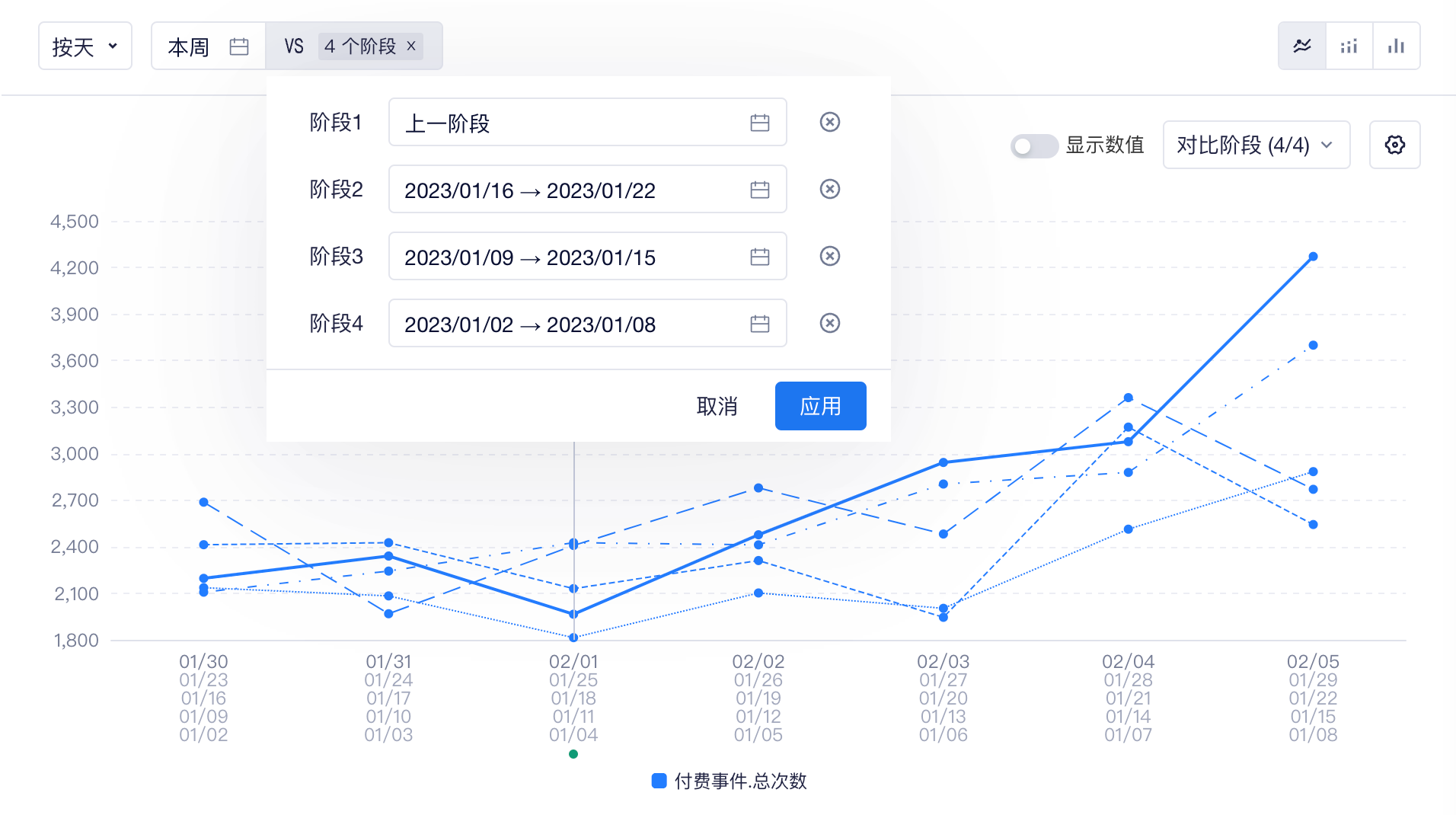Open calendar icon in 2023/01/02 range field
Viewport: 1456px width, 815px height.
pyautogui.click(x=759, y=324)
